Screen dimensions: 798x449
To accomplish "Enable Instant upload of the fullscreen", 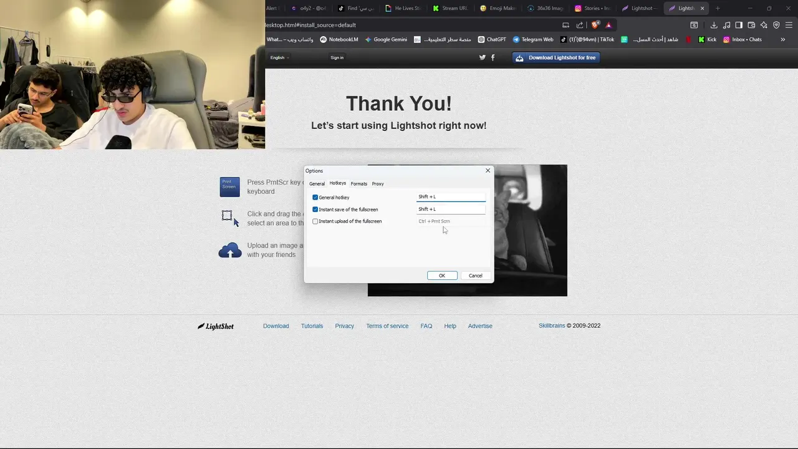I will click(x=315, y=221).
